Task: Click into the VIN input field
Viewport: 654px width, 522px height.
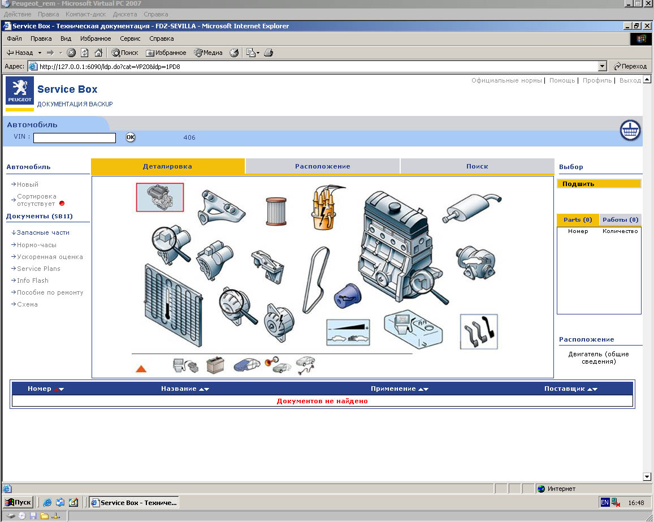Action: tap(74, 137)
